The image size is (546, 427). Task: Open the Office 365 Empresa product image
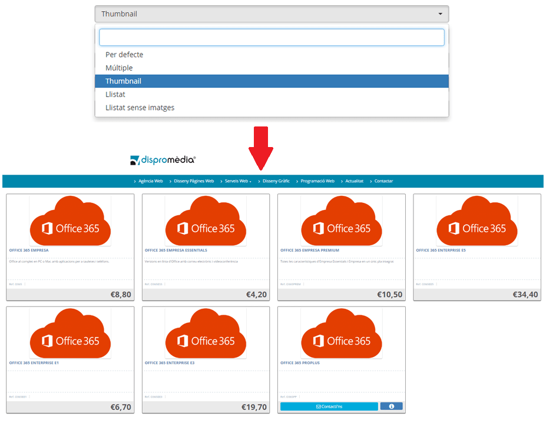coord(70,221)
